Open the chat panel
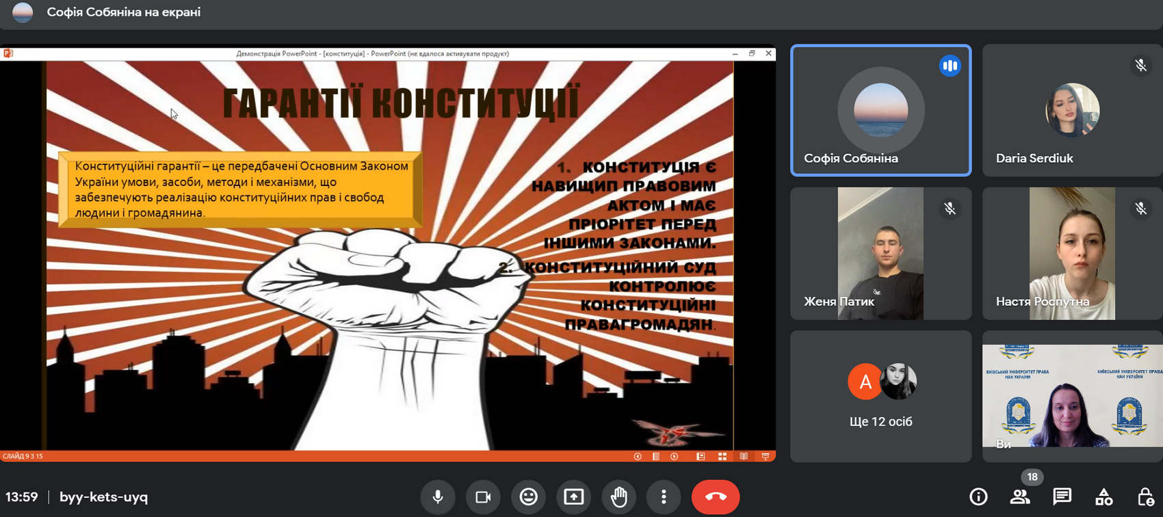This screenshot has width=1163, height=517. 1062,497
